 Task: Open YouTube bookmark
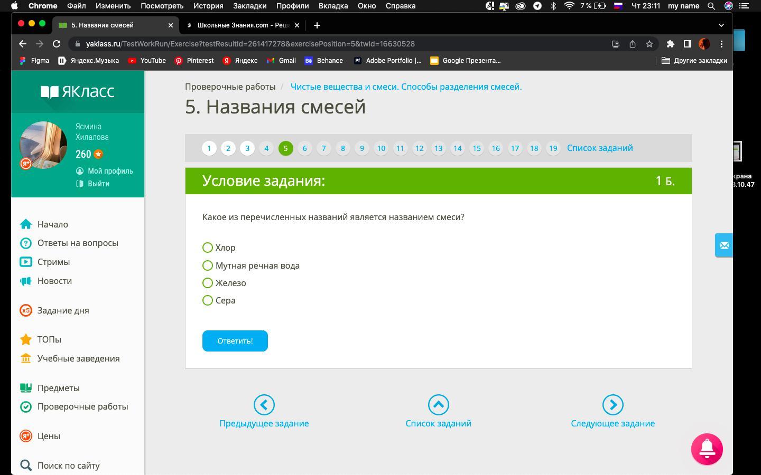(147, 61)
